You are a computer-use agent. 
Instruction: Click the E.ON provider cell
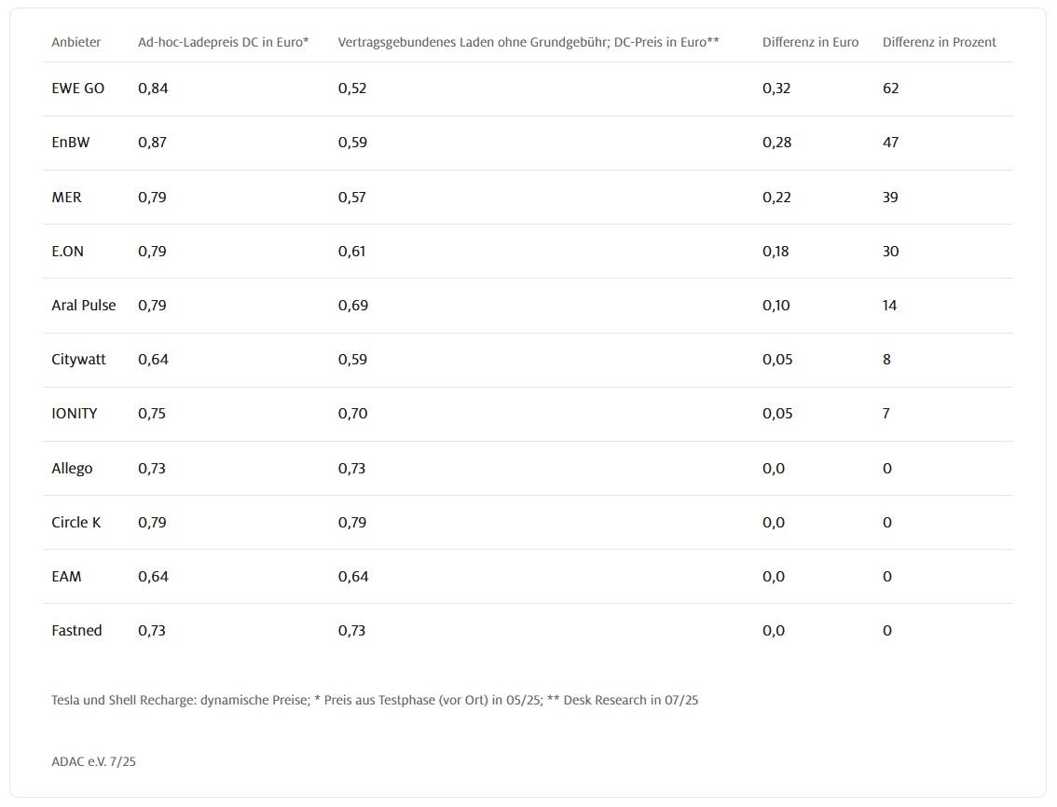[67, 251]
